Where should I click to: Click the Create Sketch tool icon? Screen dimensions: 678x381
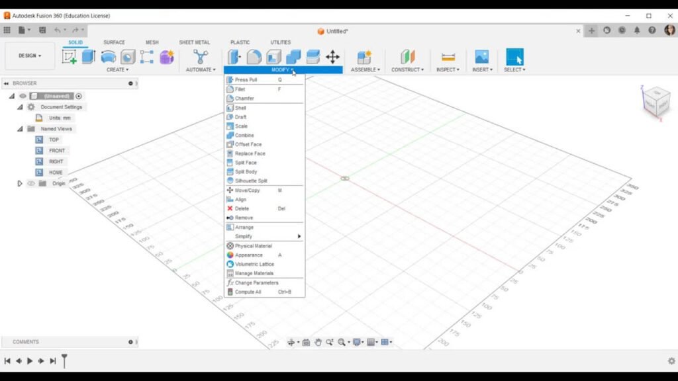click(x=69, y=57)
